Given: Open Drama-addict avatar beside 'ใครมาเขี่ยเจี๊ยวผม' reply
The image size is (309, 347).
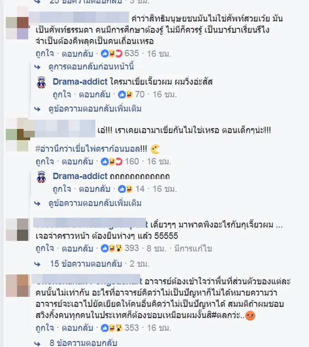Looking at the screenshot, I should pyautogui.click(x=41, y=83).
